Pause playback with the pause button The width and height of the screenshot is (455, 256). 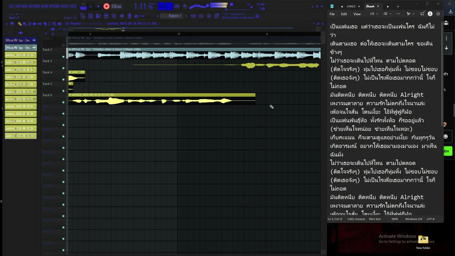click(x=91, y=6)
